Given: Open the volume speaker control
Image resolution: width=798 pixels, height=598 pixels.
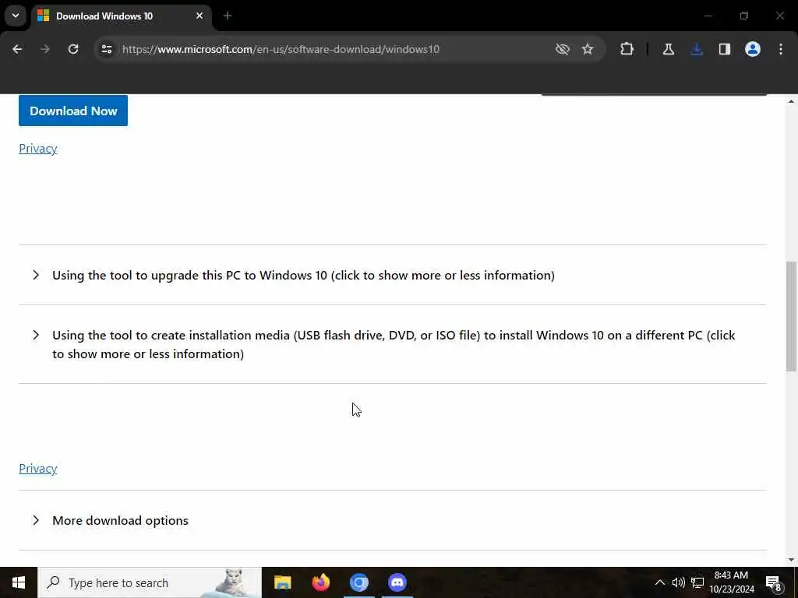Looking at the screenshot, I should point(679,582).
